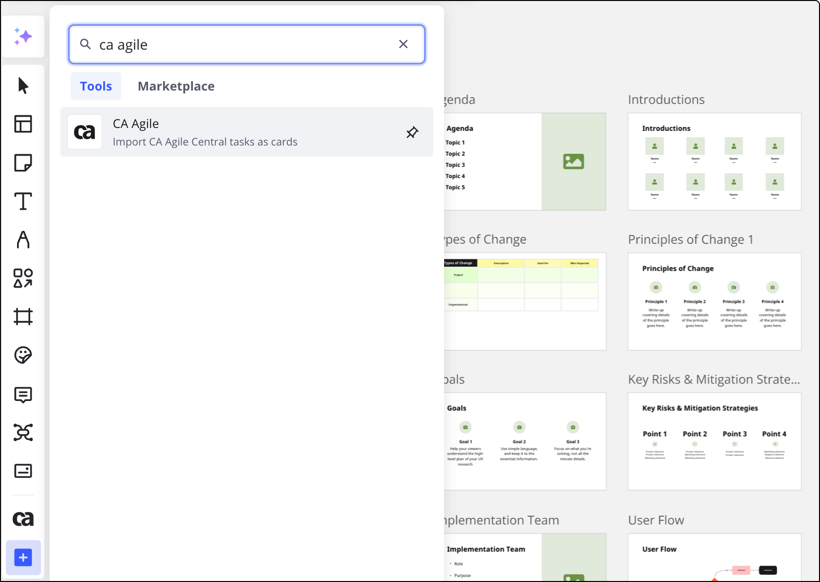Pin CA Agile to toolbar
The image size is (820, 582).
pyautogui.click(x=412, y=132)
